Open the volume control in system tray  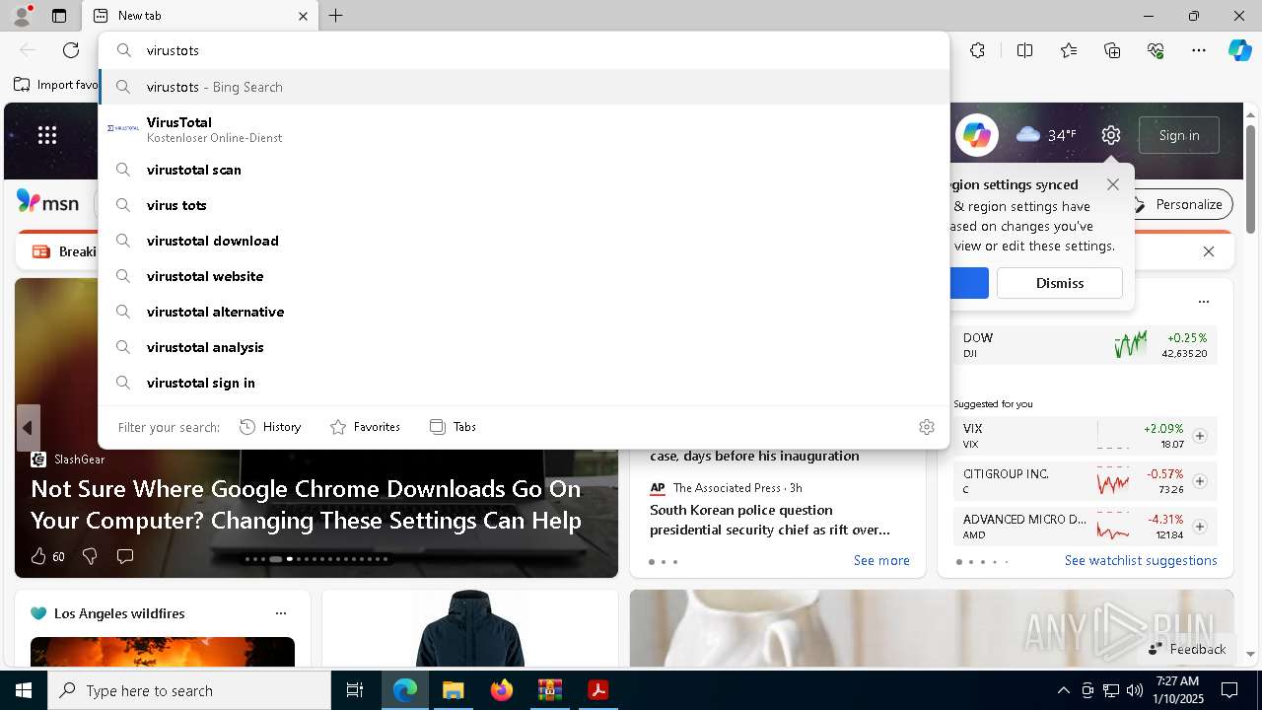click(1134, 690)
